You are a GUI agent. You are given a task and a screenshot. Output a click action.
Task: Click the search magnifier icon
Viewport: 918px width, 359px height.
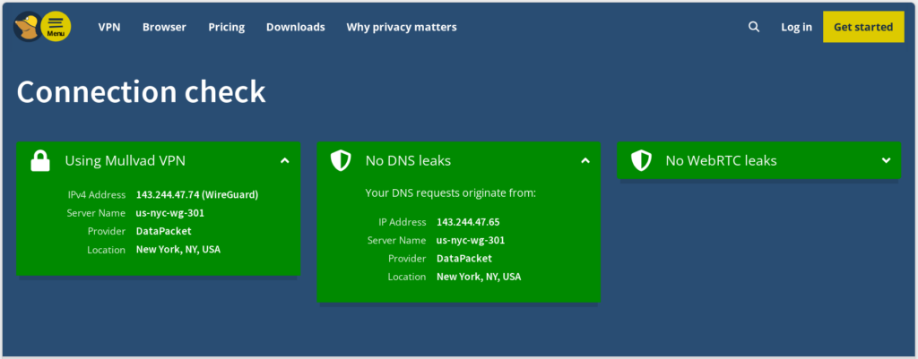754,27
